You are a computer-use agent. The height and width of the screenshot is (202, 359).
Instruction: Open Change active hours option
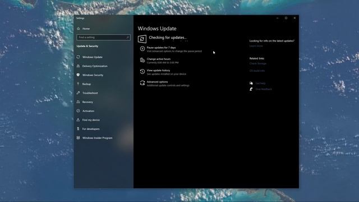(x=159, y=61)
